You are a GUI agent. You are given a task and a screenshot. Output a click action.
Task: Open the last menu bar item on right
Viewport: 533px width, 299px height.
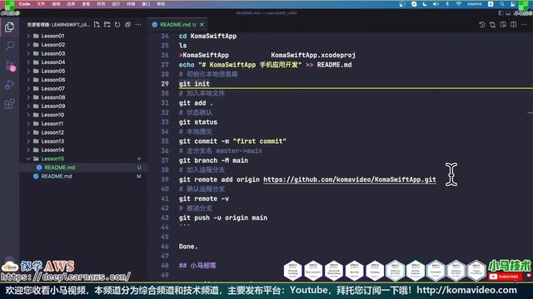tap(161, 4)
